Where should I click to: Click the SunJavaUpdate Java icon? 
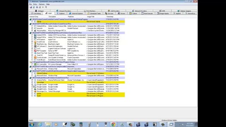pos(35,58)
